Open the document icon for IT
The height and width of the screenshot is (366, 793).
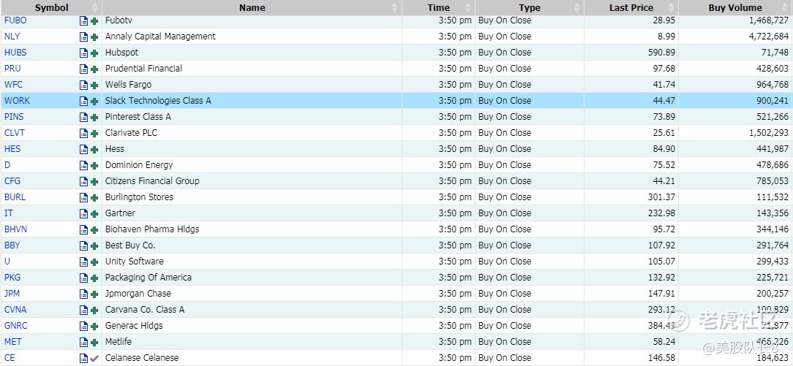83,213
